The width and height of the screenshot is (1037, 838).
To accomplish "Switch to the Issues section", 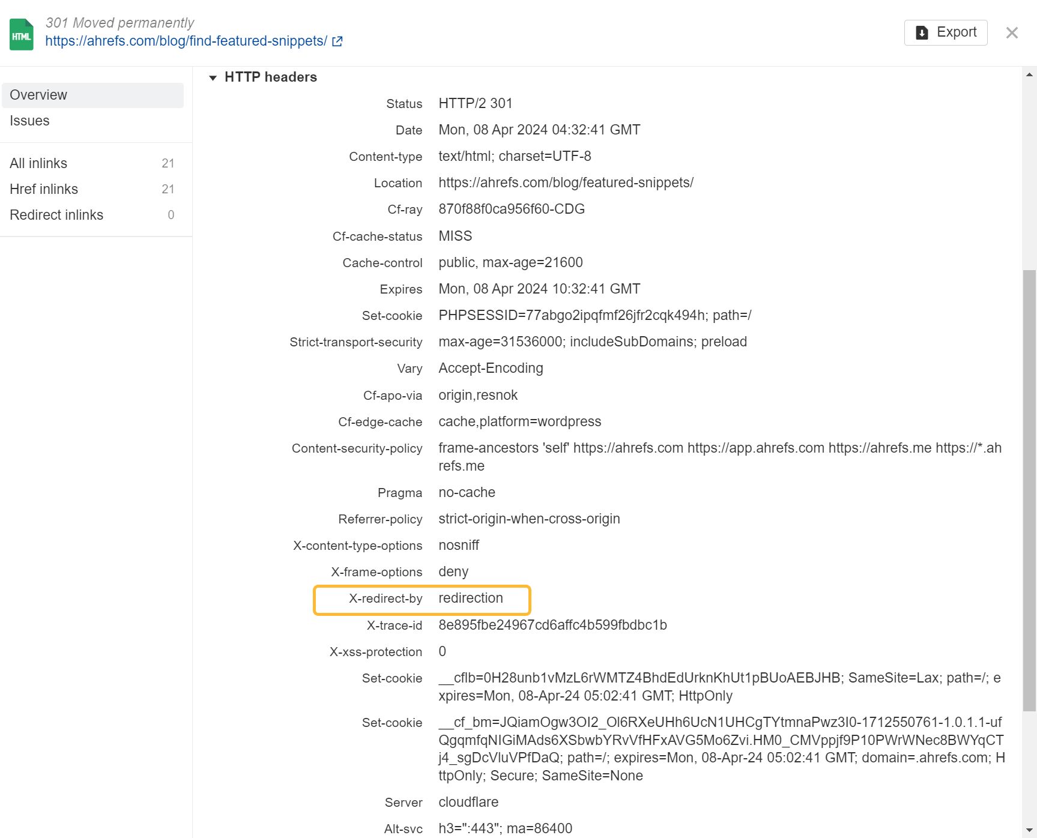I will click(x=29, y=121).
